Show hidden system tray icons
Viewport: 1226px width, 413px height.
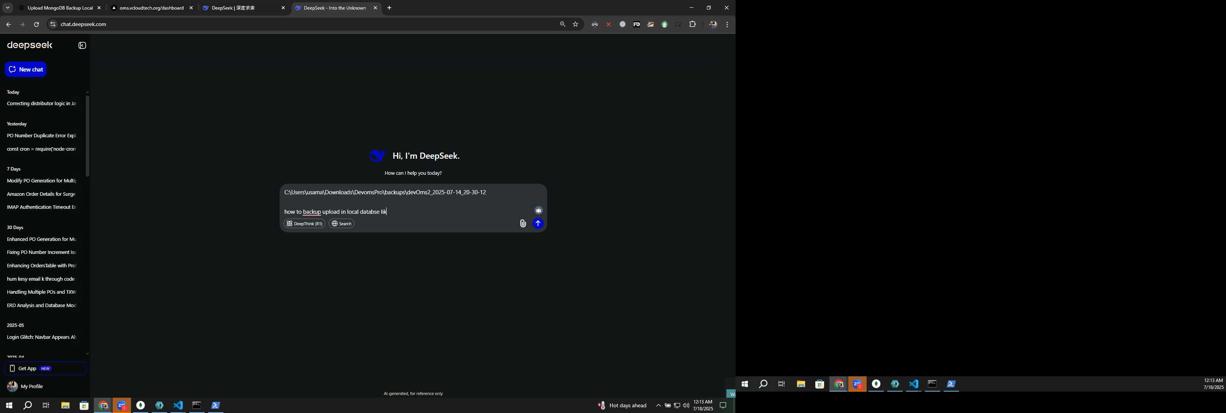tap(658, 405)
